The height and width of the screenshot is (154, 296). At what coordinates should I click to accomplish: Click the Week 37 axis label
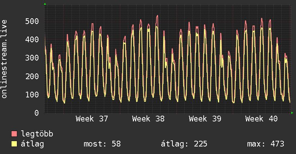tap(92, 119)
